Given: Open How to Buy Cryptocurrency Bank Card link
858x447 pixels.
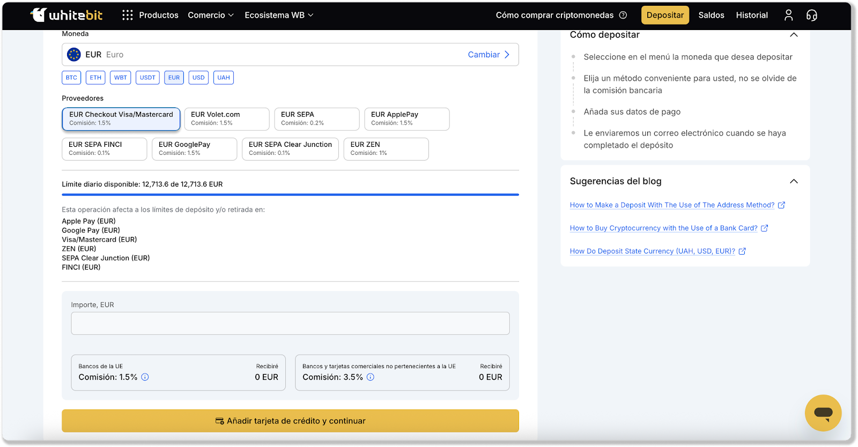Looking at the screenshot, I should [663, 228].
